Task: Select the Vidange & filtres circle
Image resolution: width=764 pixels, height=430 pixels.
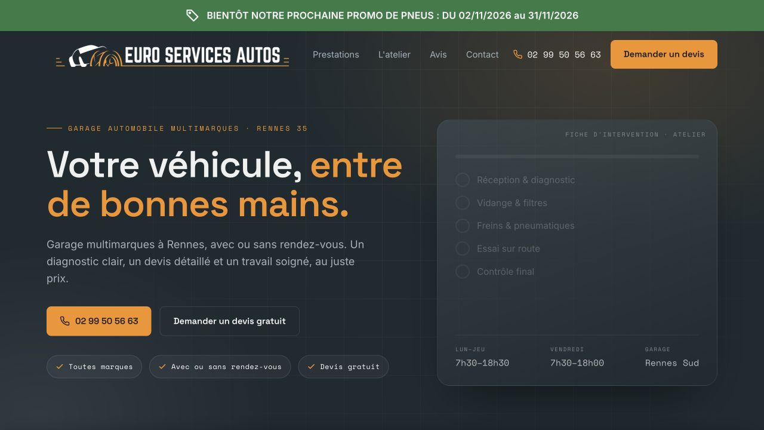Action: pyautogui.click(x=463, y=203)
